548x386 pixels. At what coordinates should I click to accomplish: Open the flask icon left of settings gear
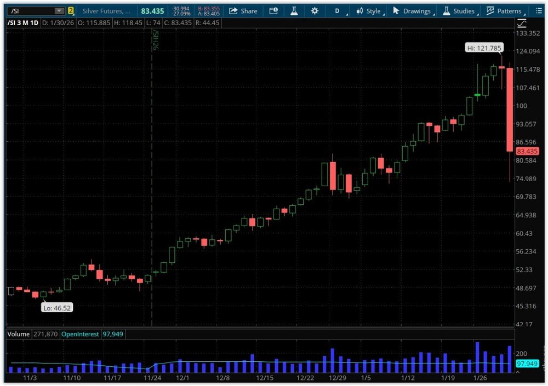[293, 11]
